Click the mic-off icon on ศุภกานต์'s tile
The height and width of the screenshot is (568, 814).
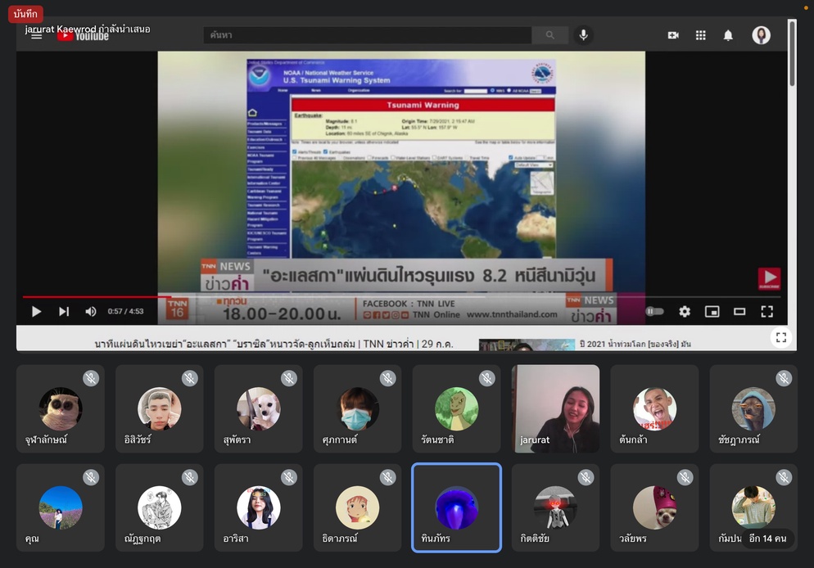tap(388, 378)
